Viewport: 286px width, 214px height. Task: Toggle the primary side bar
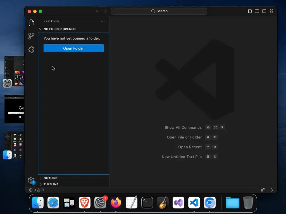click(x=250, y=11)
